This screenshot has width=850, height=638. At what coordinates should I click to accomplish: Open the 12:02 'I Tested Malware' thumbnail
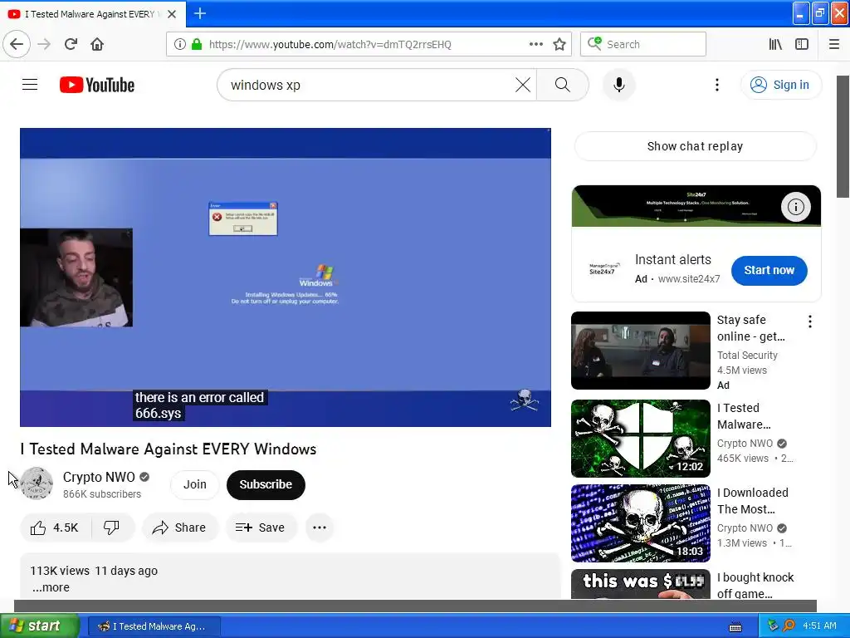(640, 439)
